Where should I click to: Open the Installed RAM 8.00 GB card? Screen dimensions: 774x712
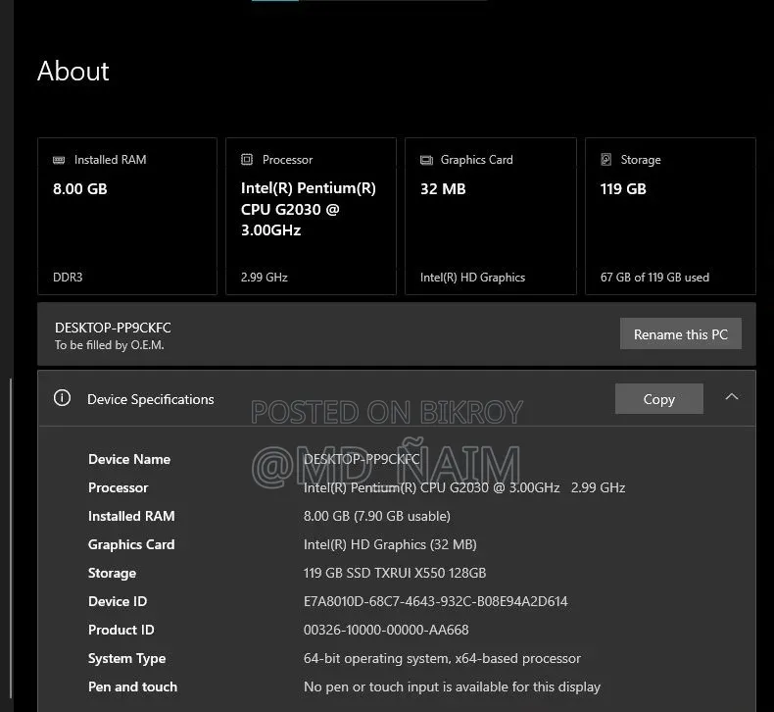pos(127,217)
